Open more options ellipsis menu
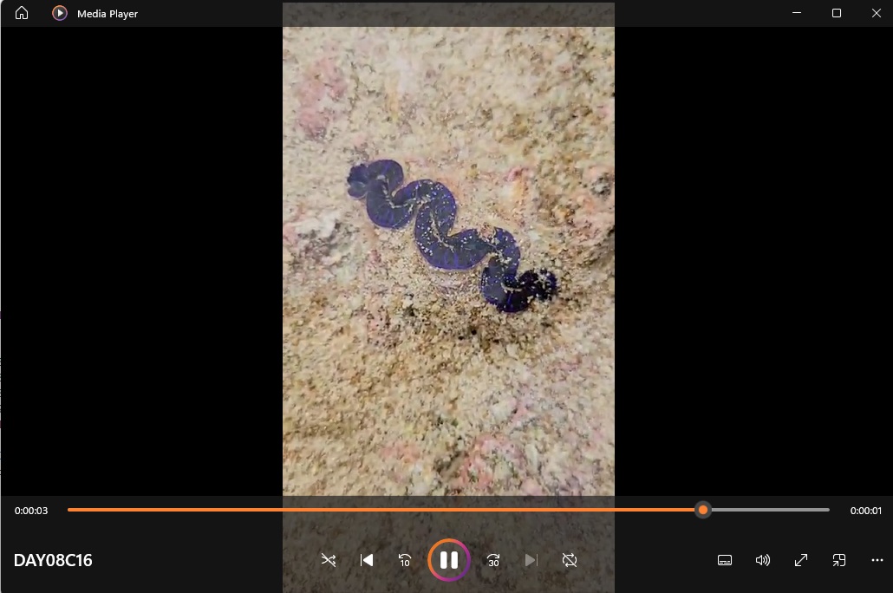Screen dimensions: 893x593 click(x=877, y=560)
